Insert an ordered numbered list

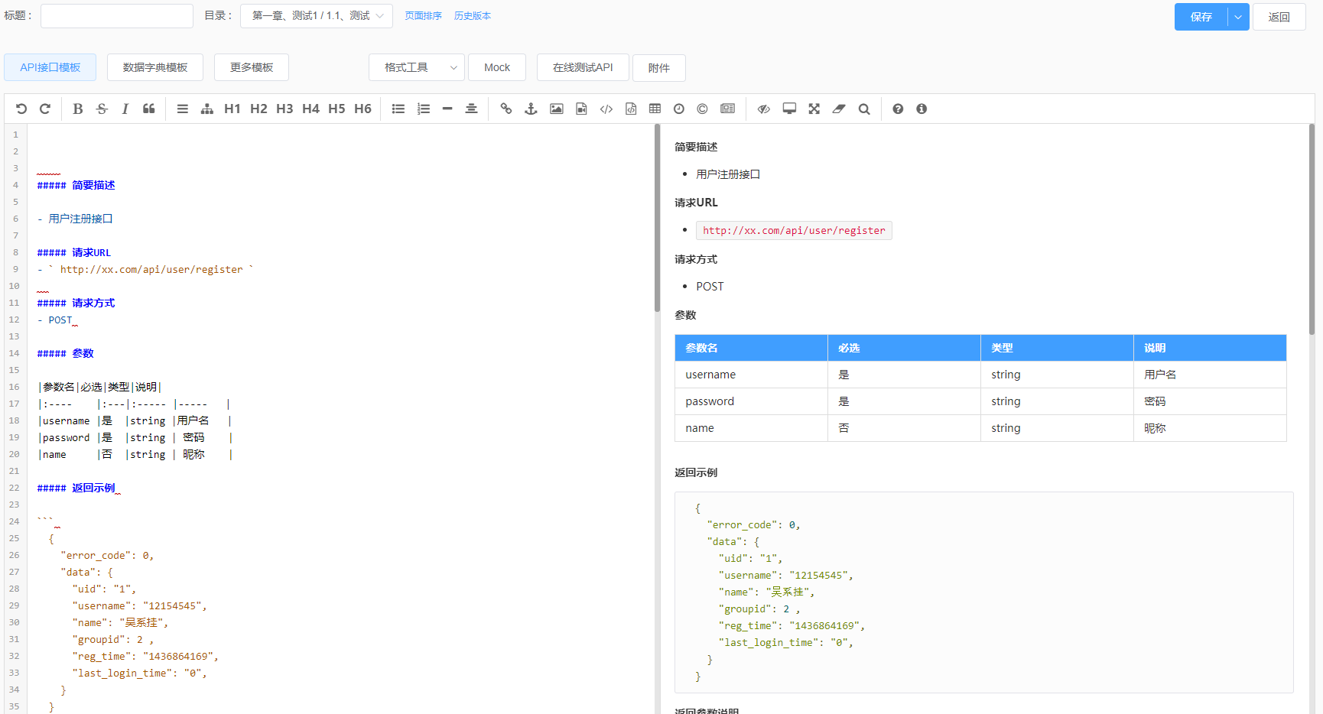point(424,109)
